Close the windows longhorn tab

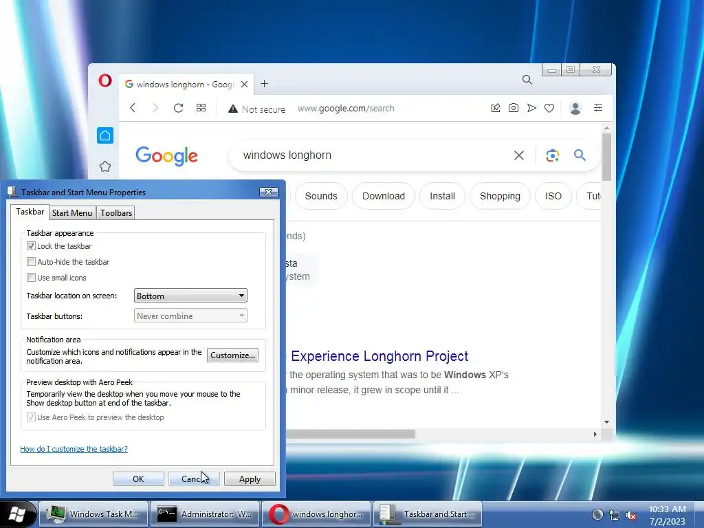[x=244, y=84]
